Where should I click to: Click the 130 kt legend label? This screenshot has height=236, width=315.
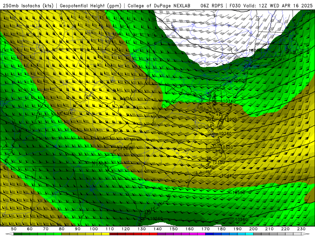tap(142, 229)
